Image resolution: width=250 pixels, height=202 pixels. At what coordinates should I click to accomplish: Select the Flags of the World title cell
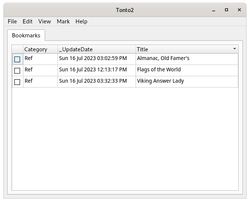(159, 70)
